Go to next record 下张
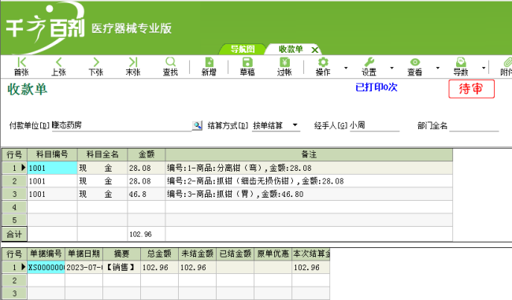 pos(96,67)
